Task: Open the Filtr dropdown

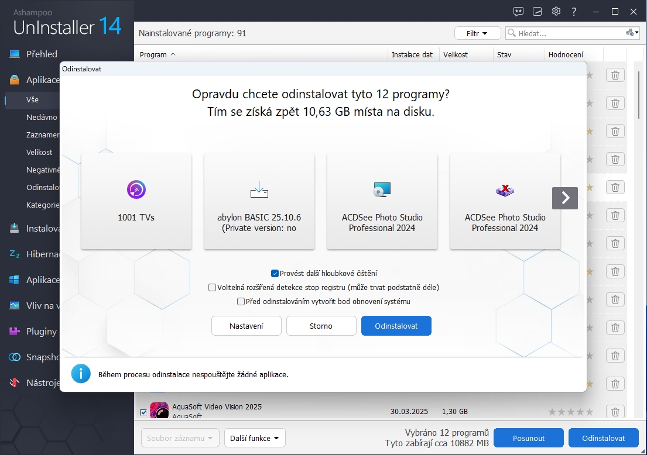Action: coord(477,33)
